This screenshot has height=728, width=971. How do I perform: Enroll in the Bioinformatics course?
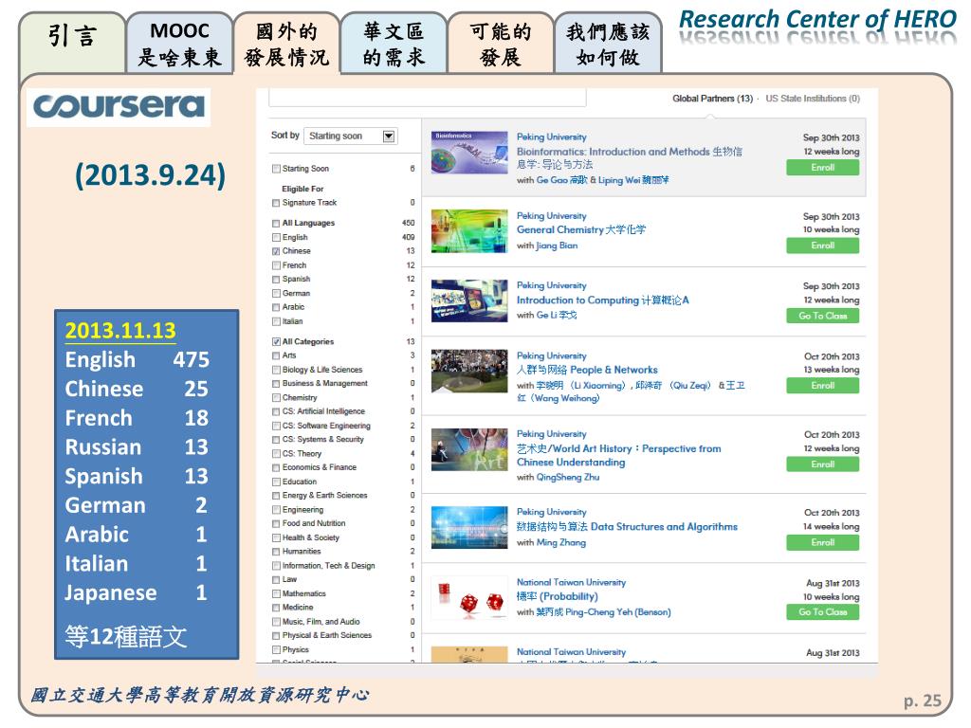point(822,168)
